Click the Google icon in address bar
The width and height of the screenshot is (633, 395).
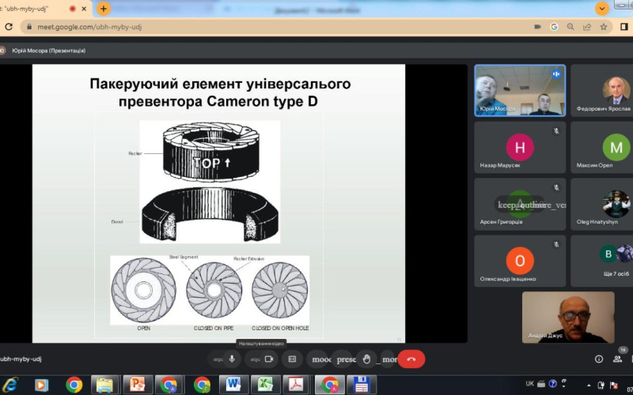coord(554,27)
